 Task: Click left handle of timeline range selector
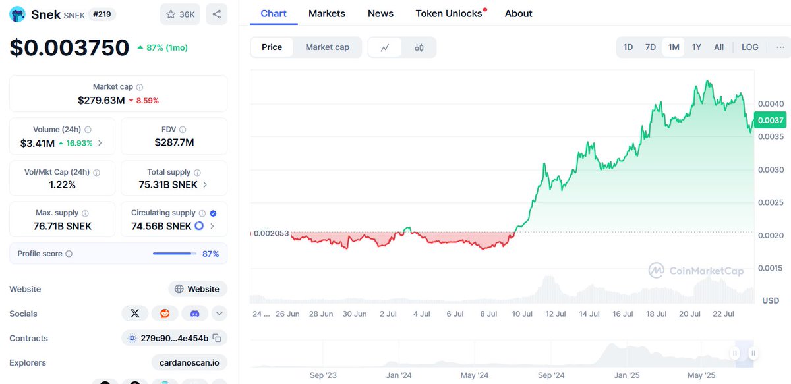(x=734, y=354)
